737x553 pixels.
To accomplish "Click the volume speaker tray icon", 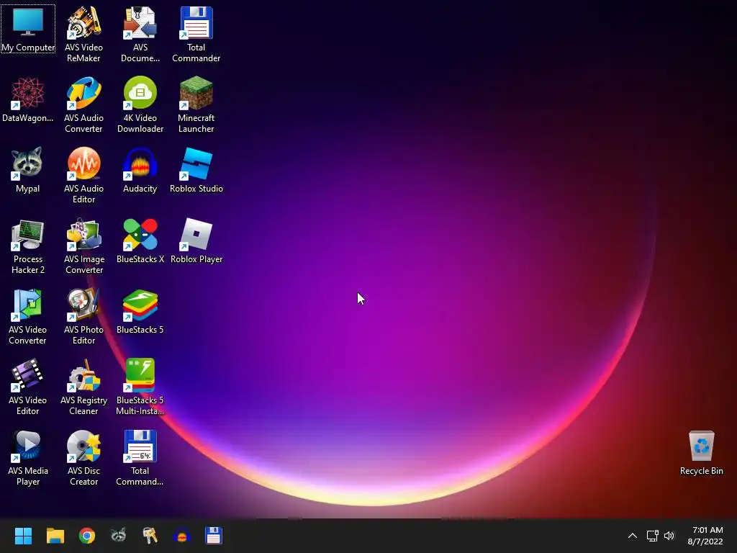I will point(669,536).
